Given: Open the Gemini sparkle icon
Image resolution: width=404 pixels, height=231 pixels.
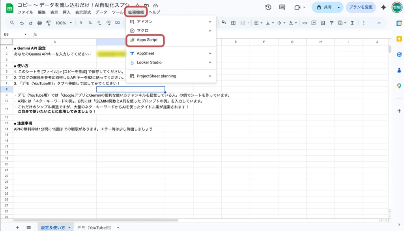Looking at the screenshot, I should pyautogui.click(x=383, y=7).
